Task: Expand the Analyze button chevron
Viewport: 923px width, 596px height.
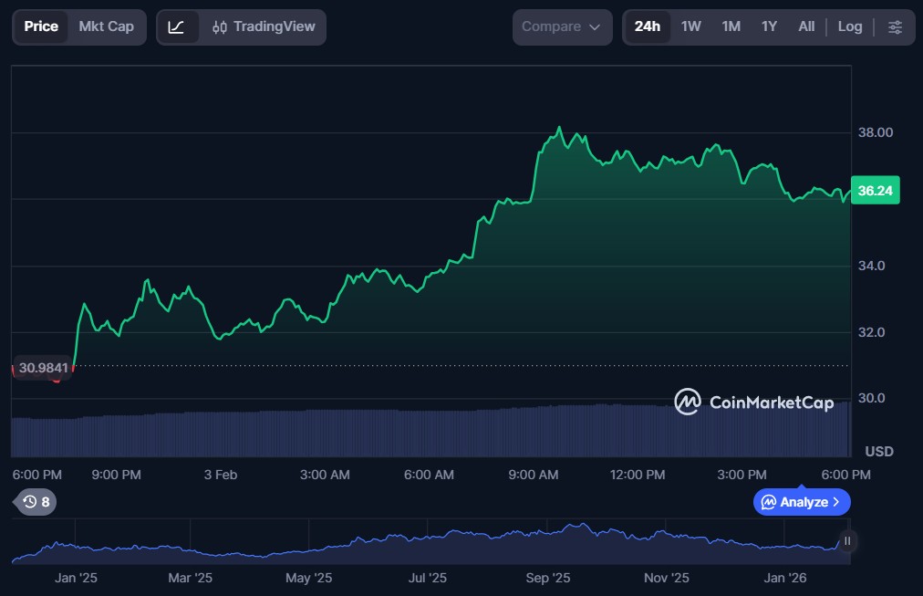Action: (x=835, y=502)
